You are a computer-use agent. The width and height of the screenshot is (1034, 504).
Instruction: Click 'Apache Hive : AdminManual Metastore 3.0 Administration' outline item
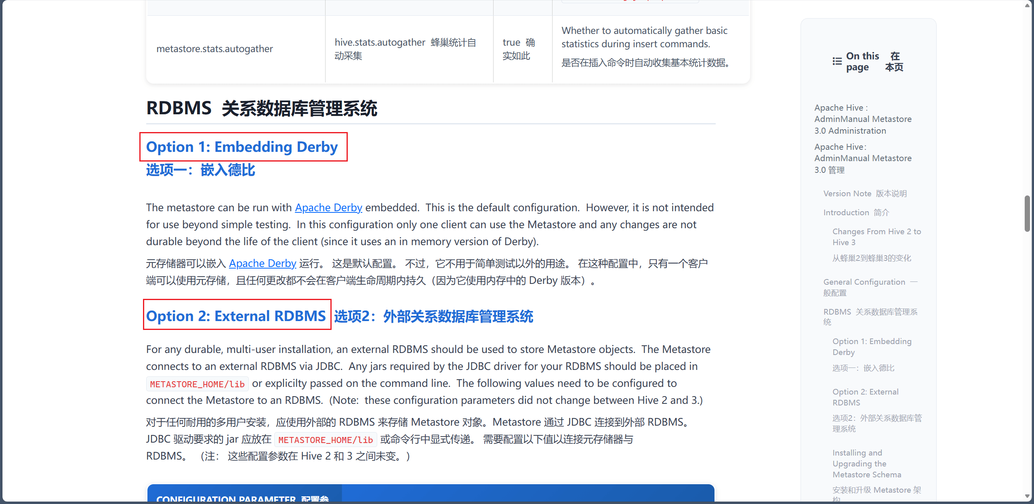coord(862,119)
